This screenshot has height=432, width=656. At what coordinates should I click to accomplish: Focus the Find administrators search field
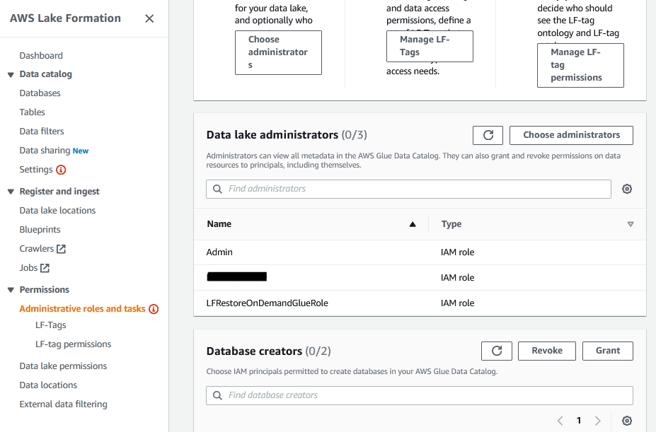pos(408,189)
